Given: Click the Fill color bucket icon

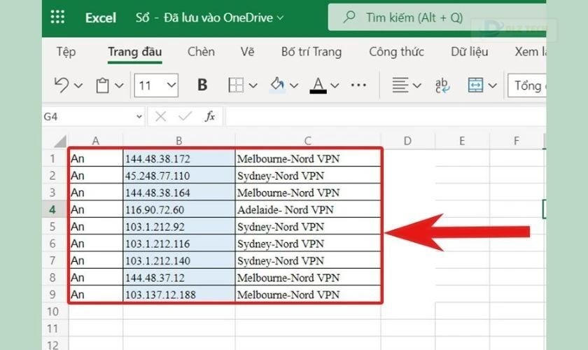Looking at the screenshot, I should coord(277,85).
